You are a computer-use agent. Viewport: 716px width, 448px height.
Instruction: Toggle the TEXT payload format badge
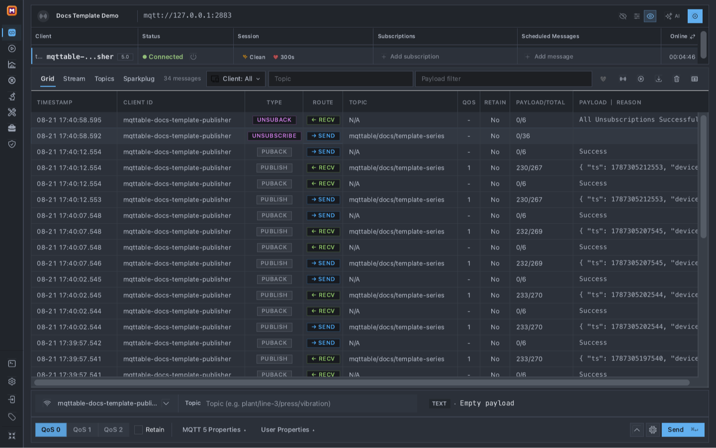[x=439, y=404]
